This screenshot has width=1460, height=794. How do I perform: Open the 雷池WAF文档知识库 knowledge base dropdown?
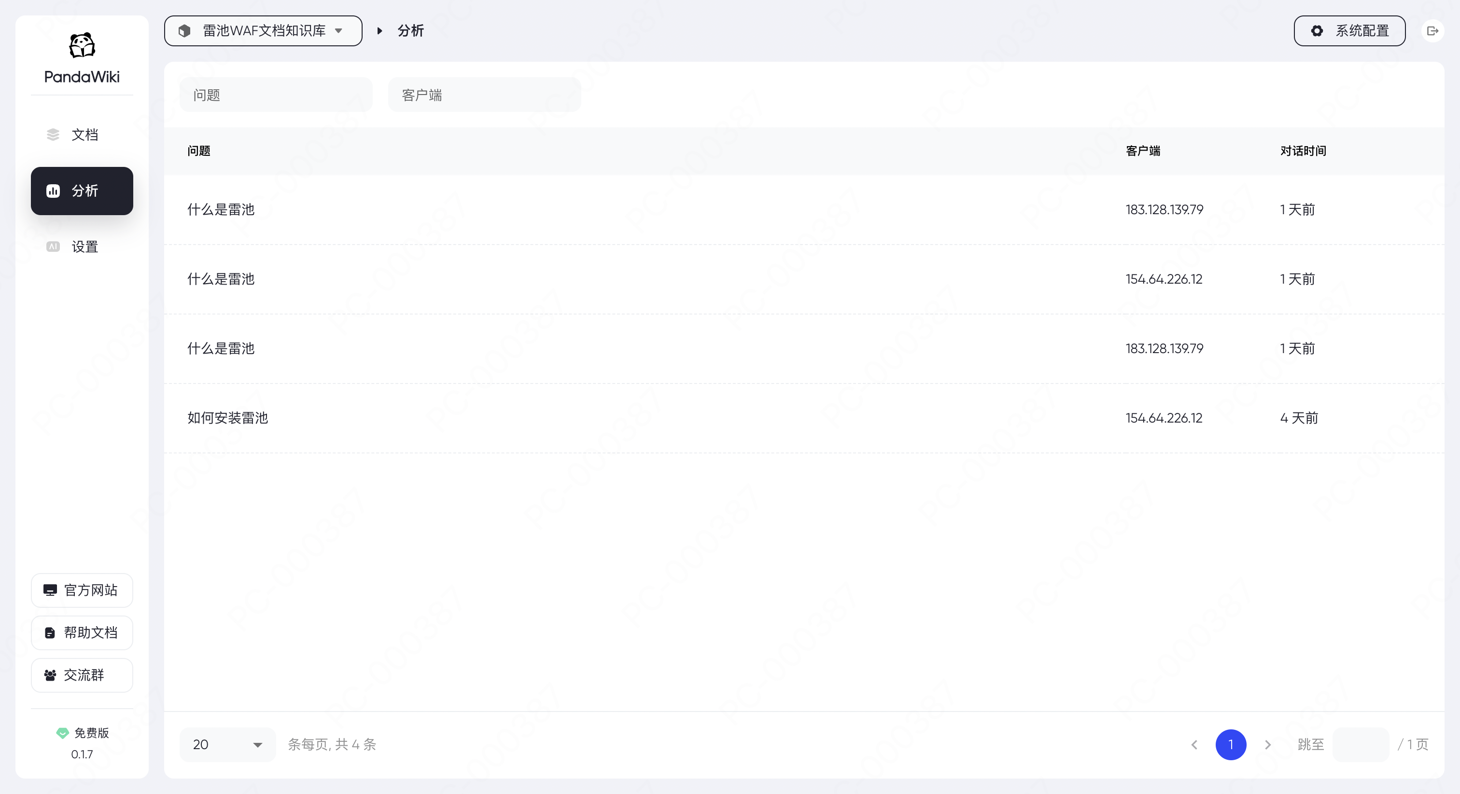coord(263,31)
